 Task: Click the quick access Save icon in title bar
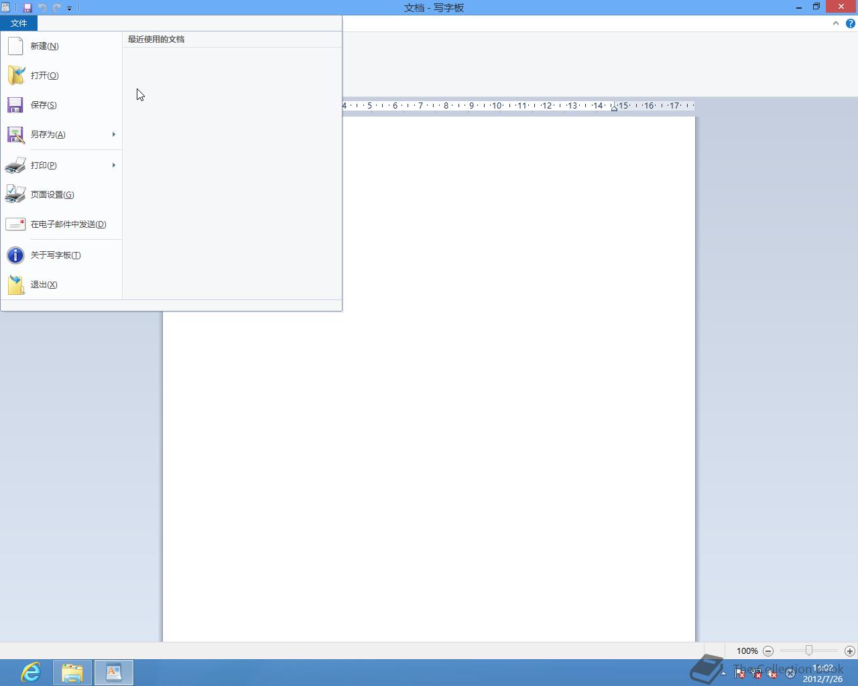[x=27, y=8]
